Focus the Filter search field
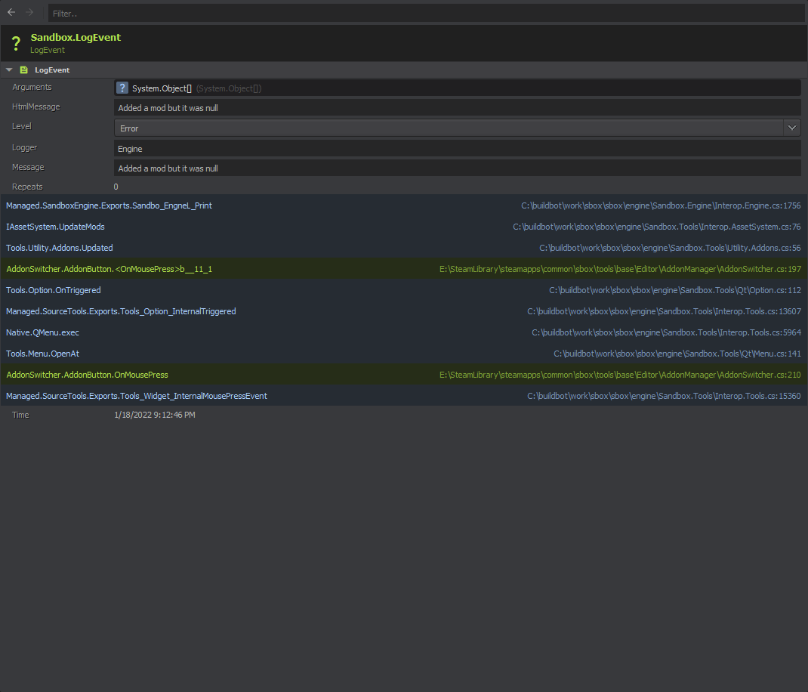Viewport: 808px width, 692px height. click(426, 14)
